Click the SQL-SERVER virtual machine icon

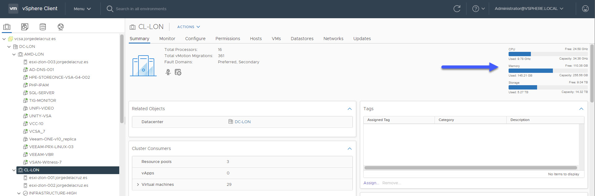[x=25, y=93]
